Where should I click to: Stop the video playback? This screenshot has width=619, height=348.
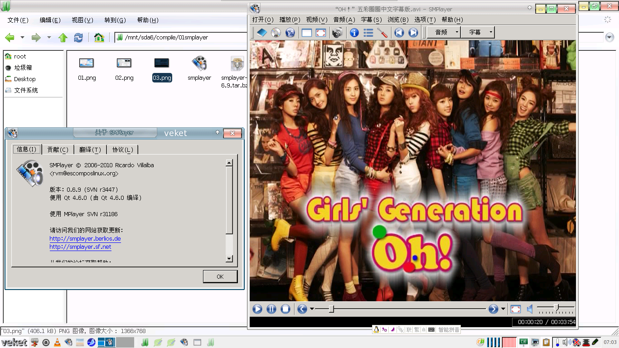pyautogui.click(x=285, y=309)
